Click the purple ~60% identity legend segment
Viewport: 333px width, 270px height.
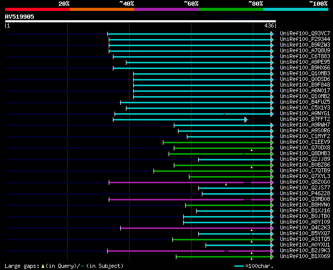(166, 9)
